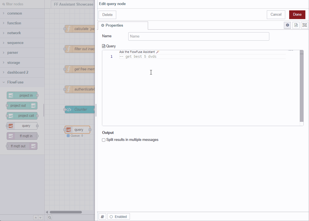309x221 pixels.
Task: Select the FF Assistant Showcase flow tab
Action: pos(73,4)
